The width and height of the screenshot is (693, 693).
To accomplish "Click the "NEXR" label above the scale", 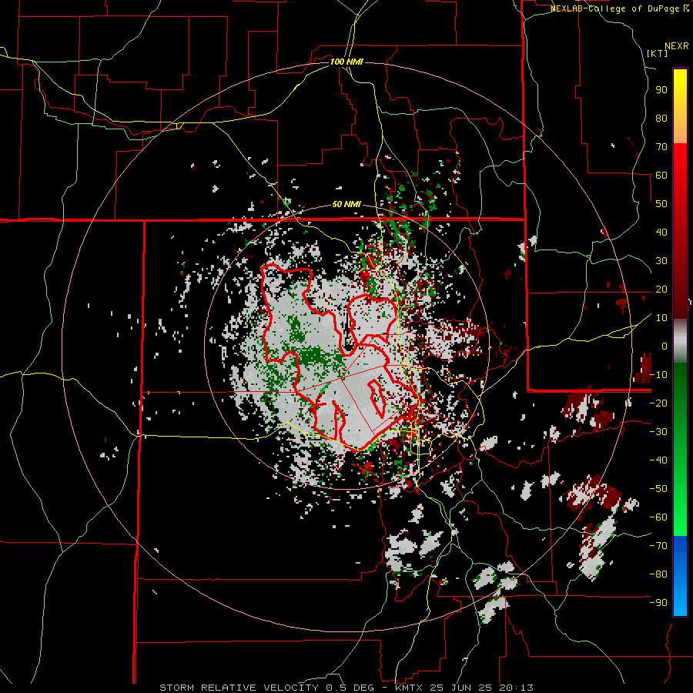I will coord(676,46).
